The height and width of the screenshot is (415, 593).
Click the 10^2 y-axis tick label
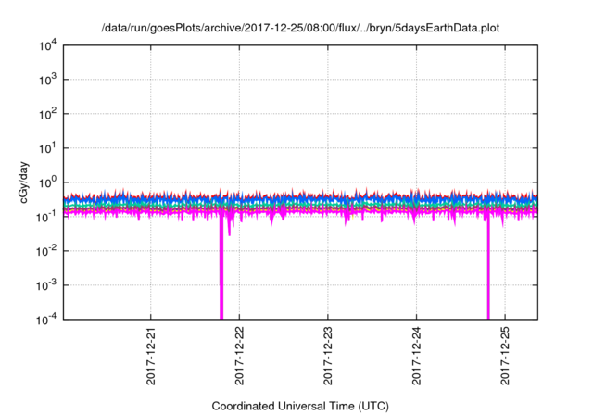tap(47, 114)
